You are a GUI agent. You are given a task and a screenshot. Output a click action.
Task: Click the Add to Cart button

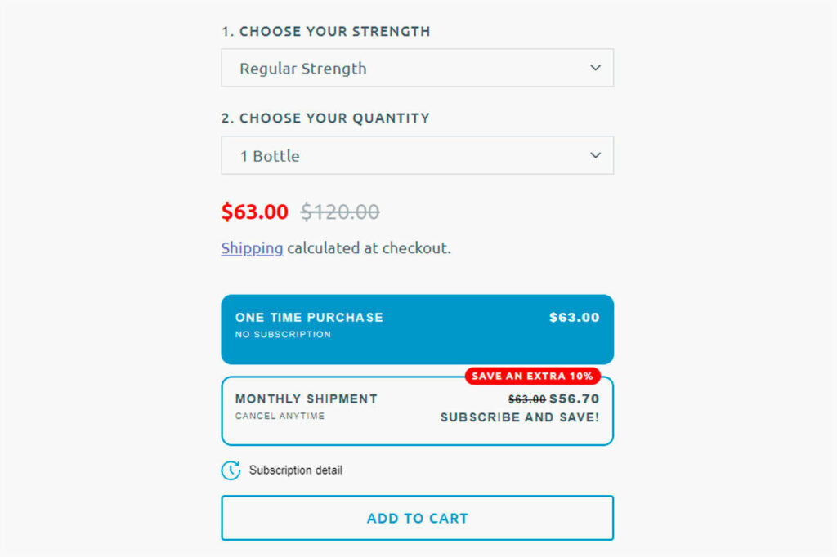[417, 518]
